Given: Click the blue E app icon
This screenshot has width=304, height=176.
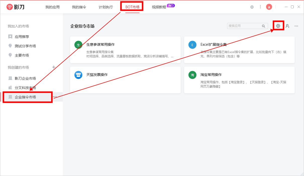Looking at the screenshot, I should tap(192, 45).
